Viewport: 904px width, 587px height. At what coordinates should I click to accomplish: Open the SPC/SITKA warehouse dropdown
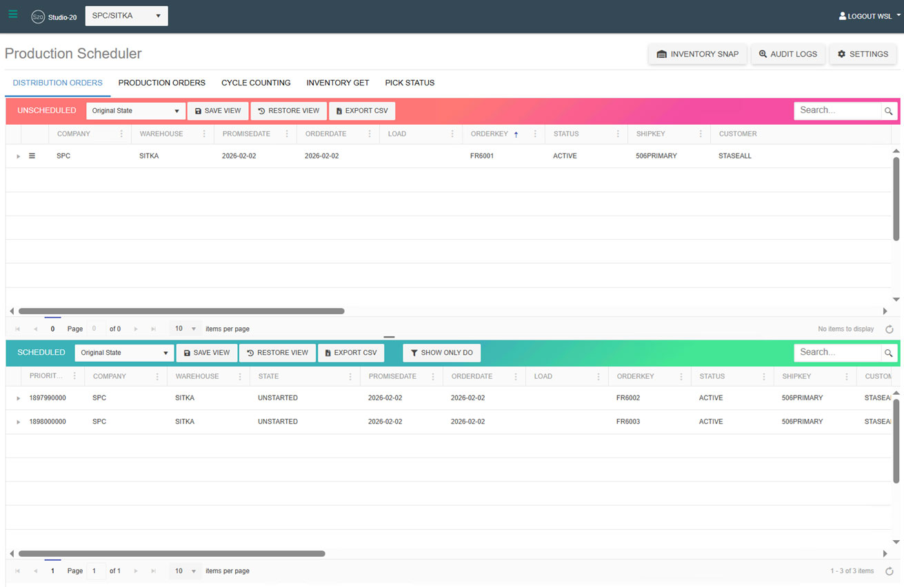[x=126, y=16]
